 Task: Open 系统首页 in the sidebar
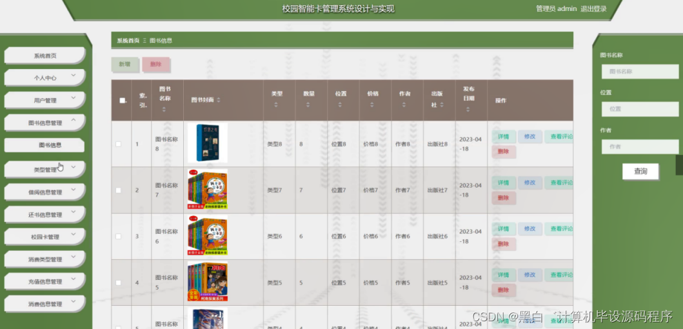click(x=45, y=55)
